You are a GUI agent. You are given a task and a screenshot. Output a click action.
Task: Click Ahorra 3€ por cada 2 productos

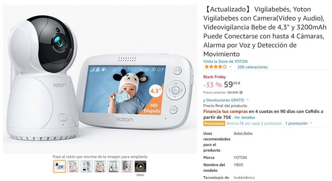[254, 123]
